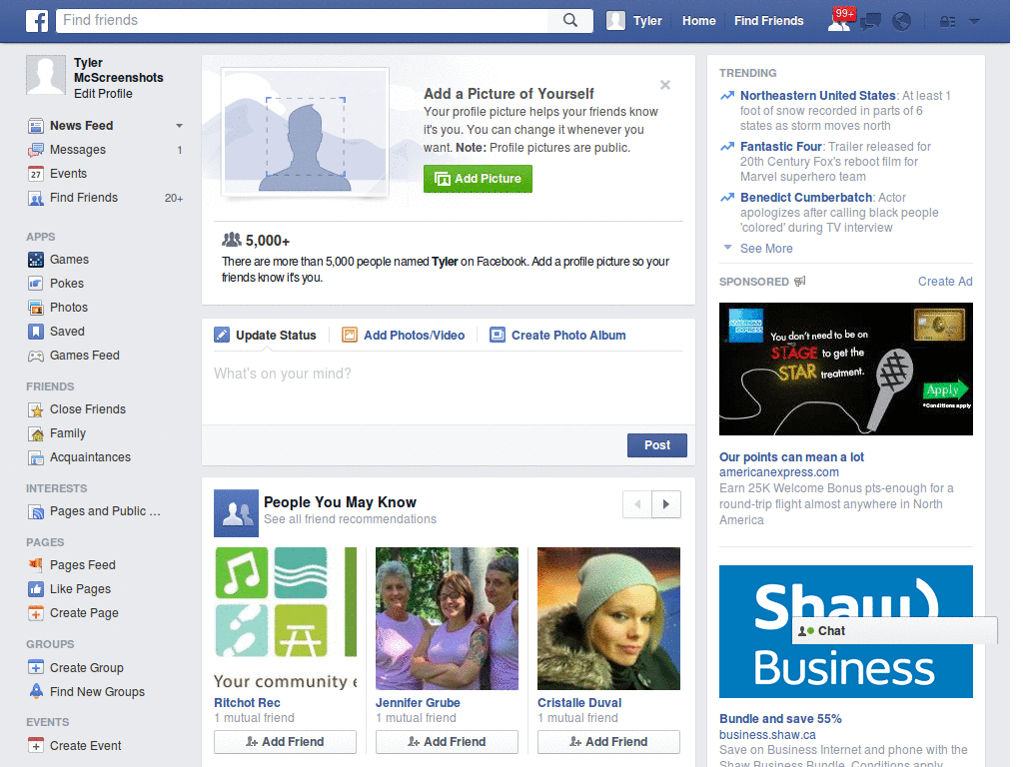Click the Create Event icon
The height and width of the screenshot is (767, 1023).
point(35,745)
